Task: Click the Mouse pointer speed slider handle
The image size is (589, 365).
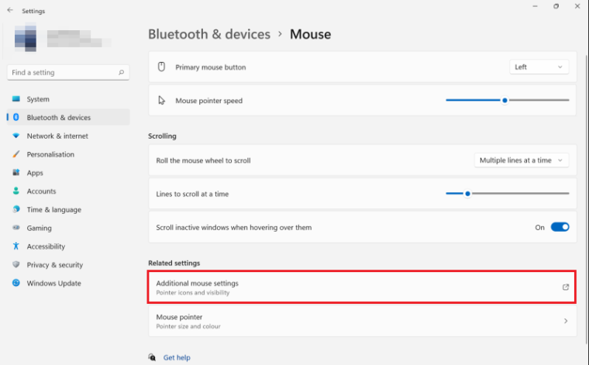Action: tap(505, 100)
